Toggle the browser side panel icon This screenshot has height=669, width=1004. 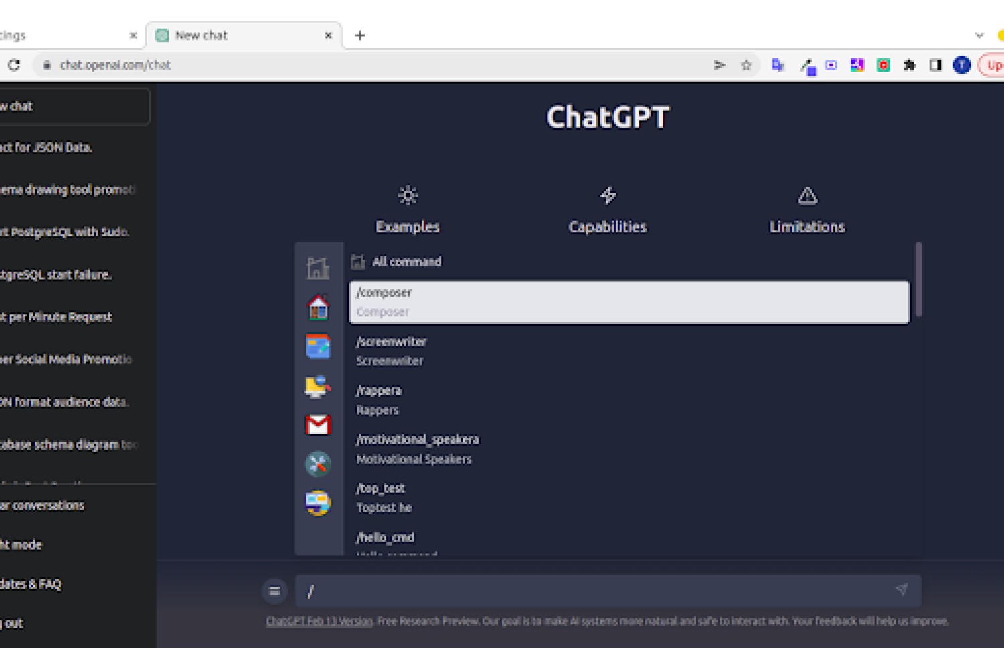pyautogui.click(x=935, y=65)
